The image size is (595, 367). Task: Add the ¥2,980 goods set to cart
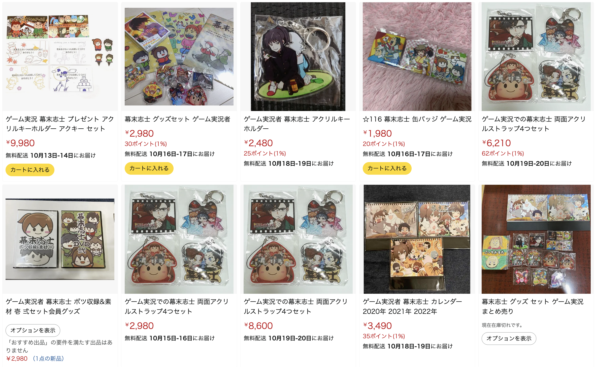click(149, 168)
